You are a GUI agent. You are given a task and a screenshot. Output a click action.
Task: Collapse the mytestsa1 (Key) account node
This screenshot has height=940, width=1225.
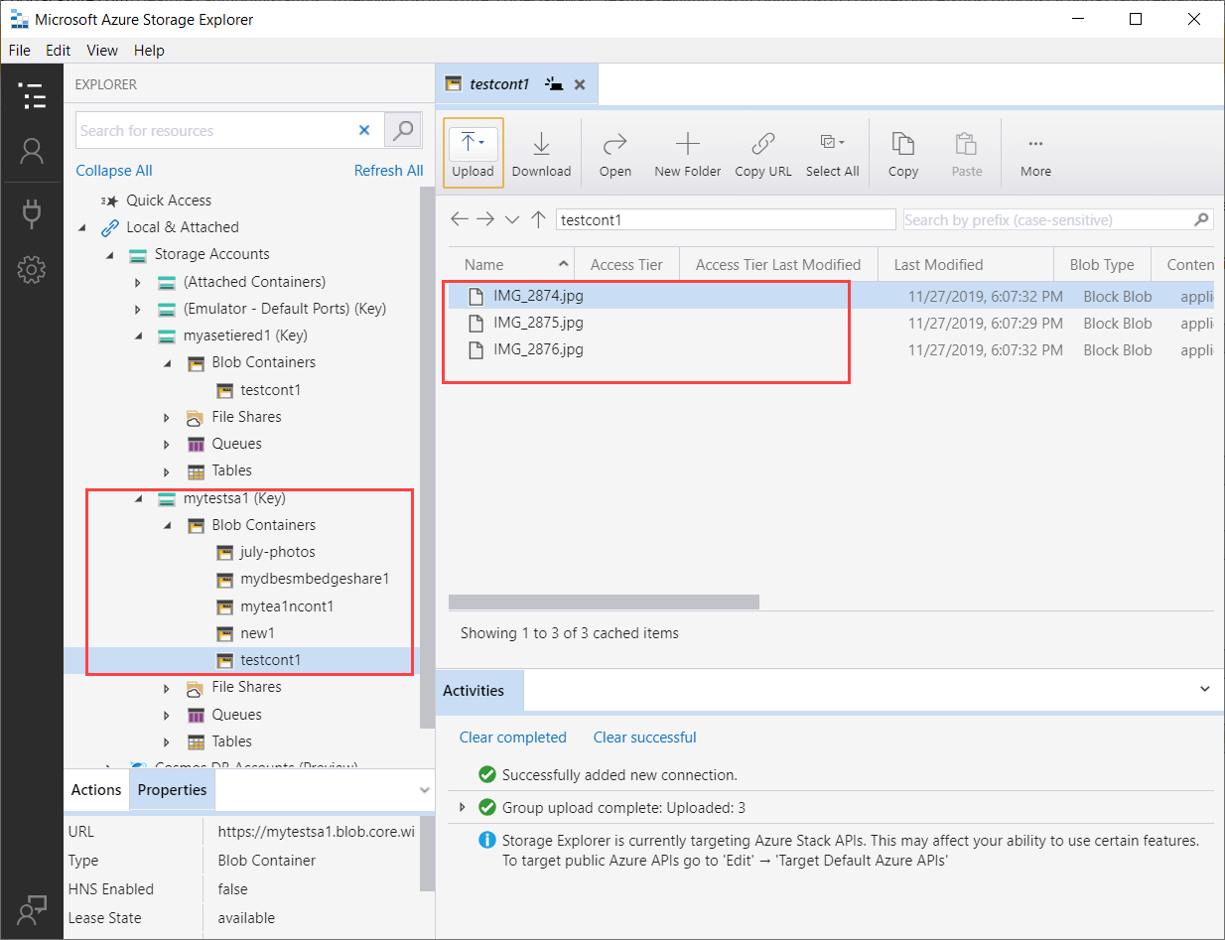point(139,497)
